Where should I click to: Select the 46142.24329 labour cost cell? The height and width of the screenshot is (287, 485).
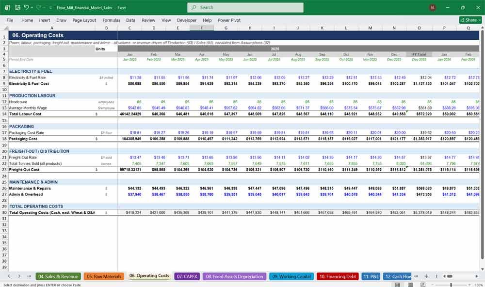[129, 114]
